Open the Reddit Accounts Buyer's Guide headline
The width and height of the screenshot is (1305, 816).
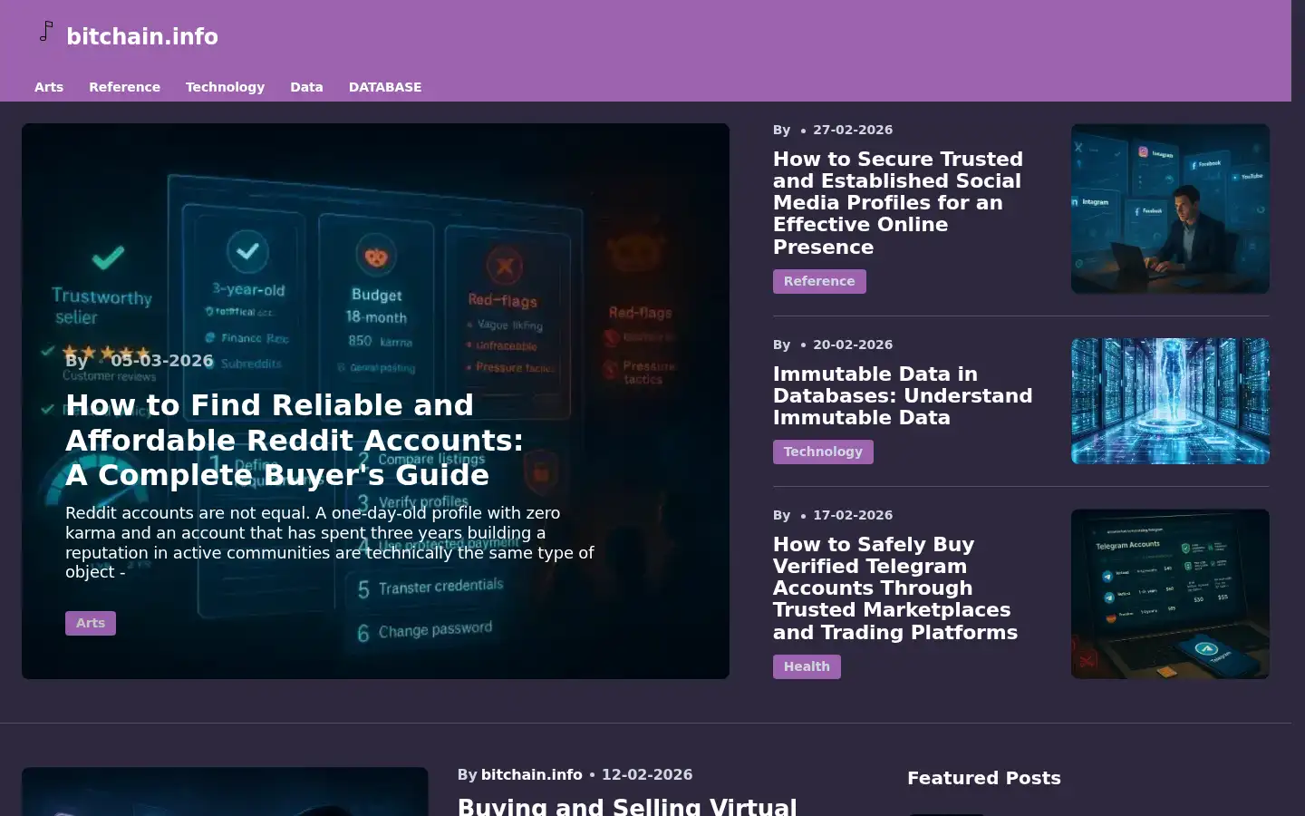pos(295,440)
